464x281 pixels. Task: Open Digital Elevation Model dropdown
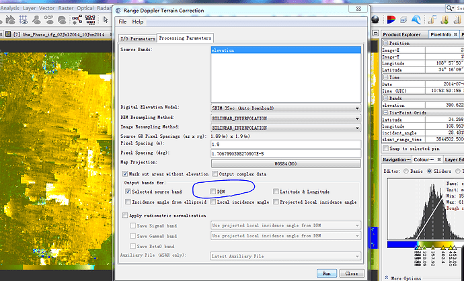(x=286, y=108)
